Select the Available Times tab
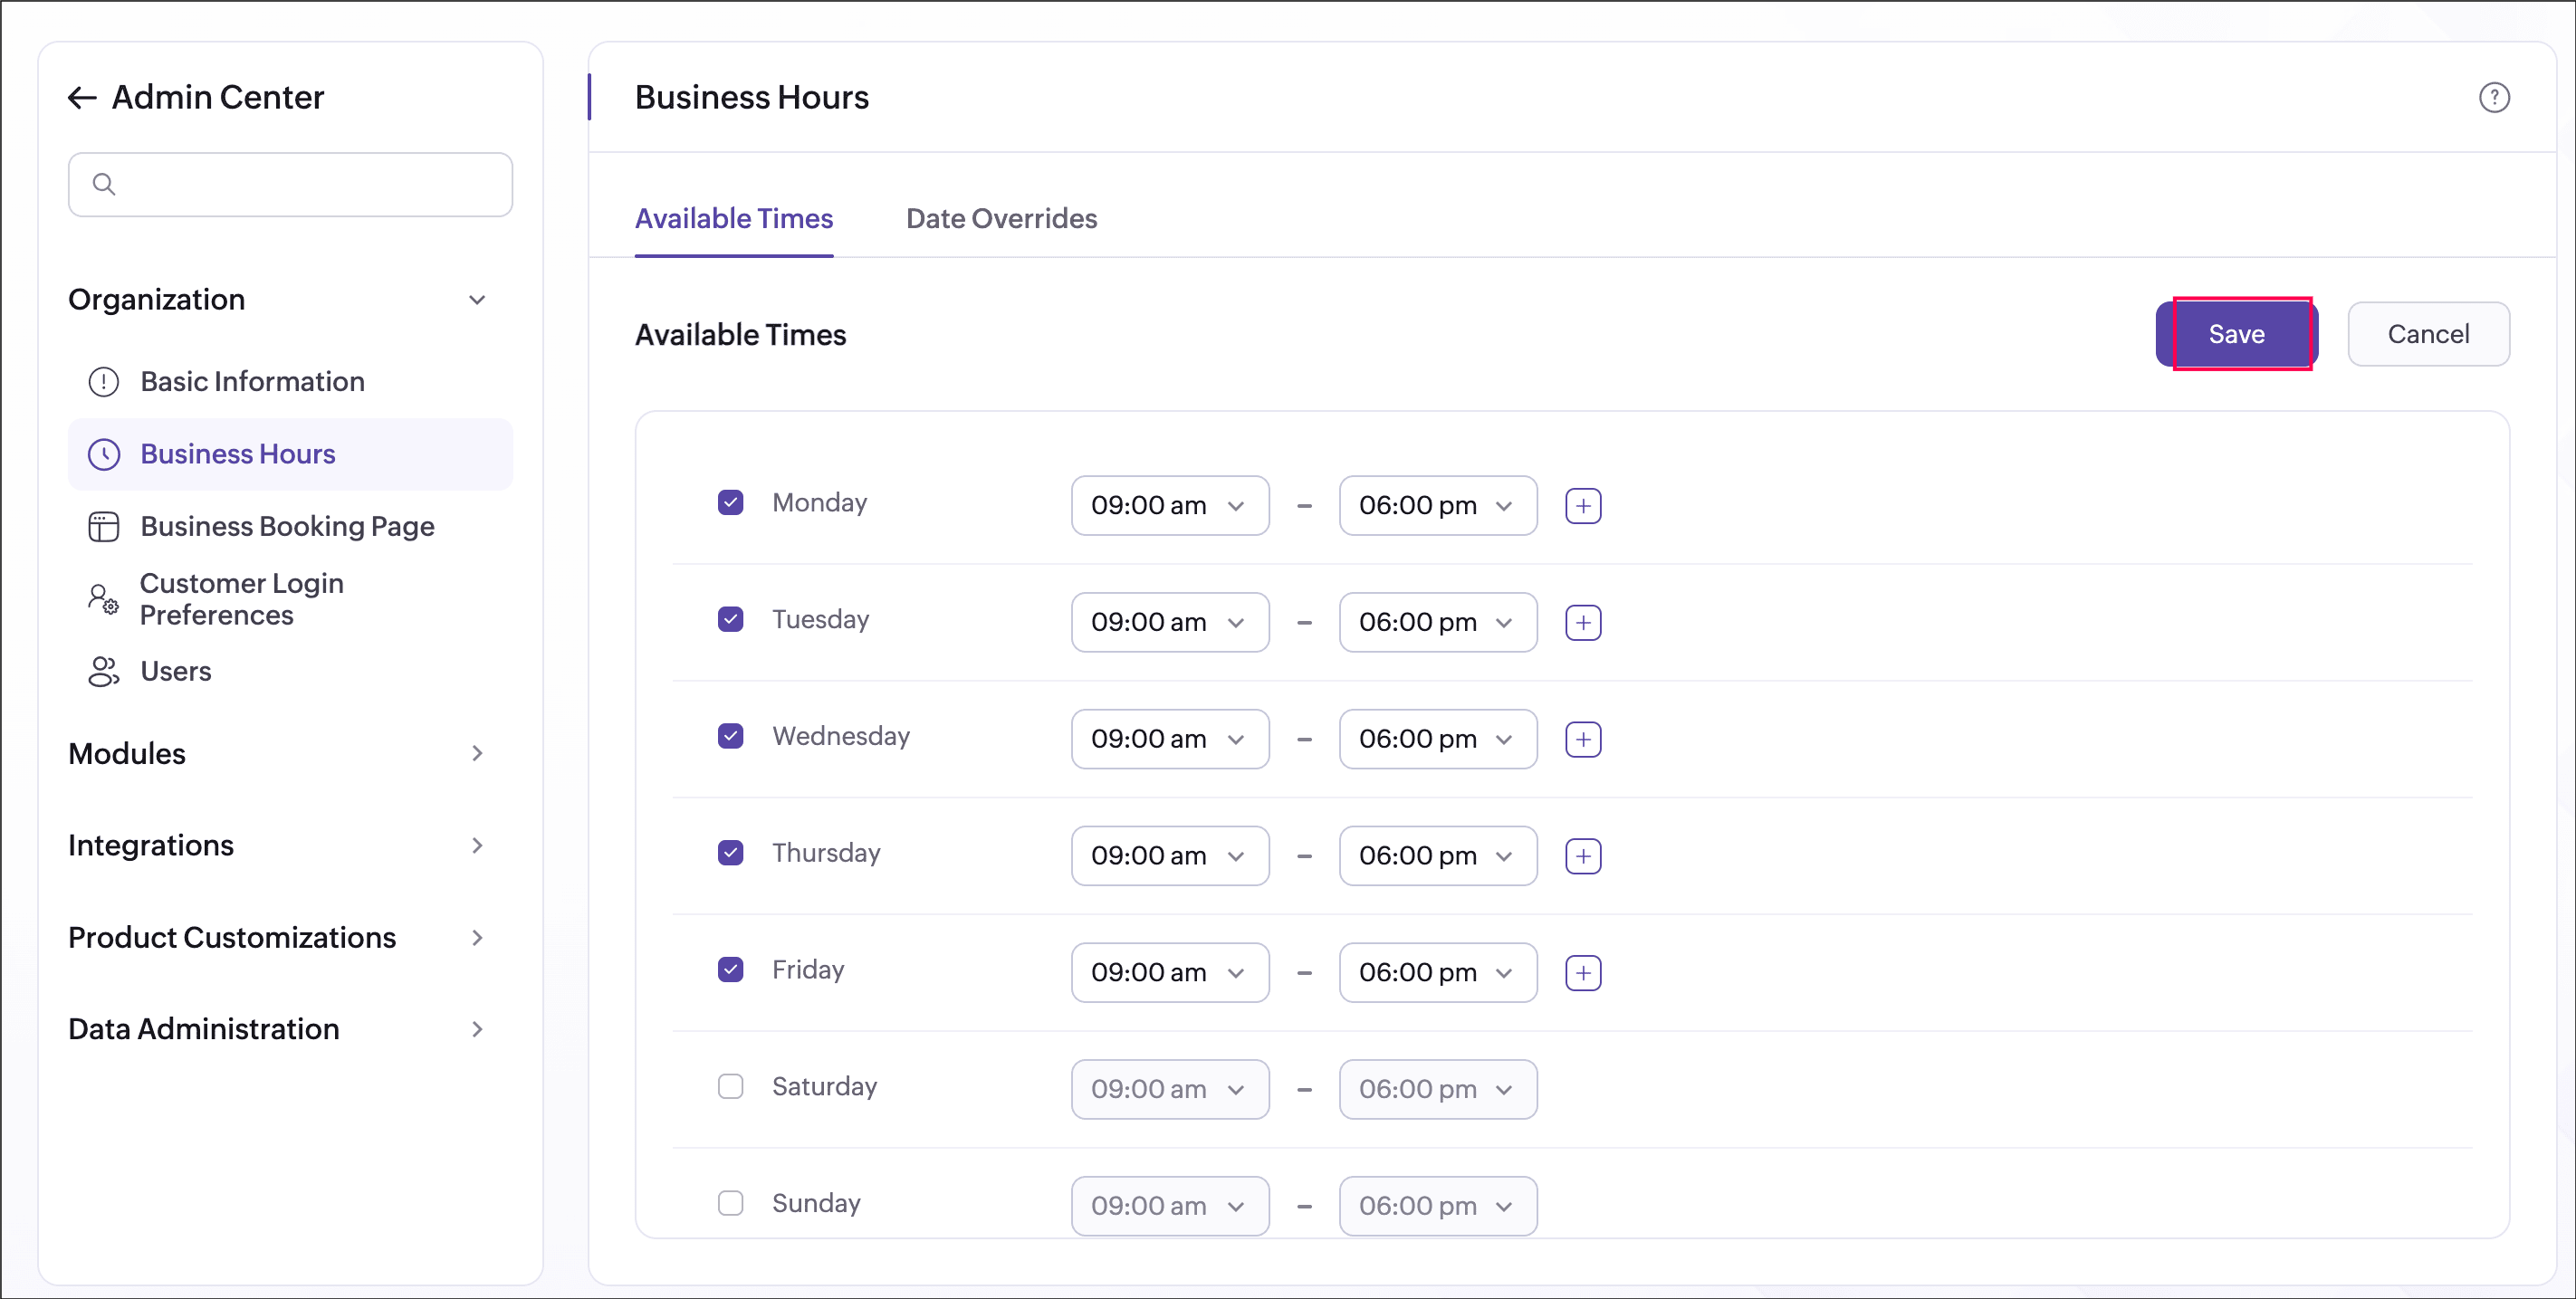2576x1299 pixels. coord(734,219)
